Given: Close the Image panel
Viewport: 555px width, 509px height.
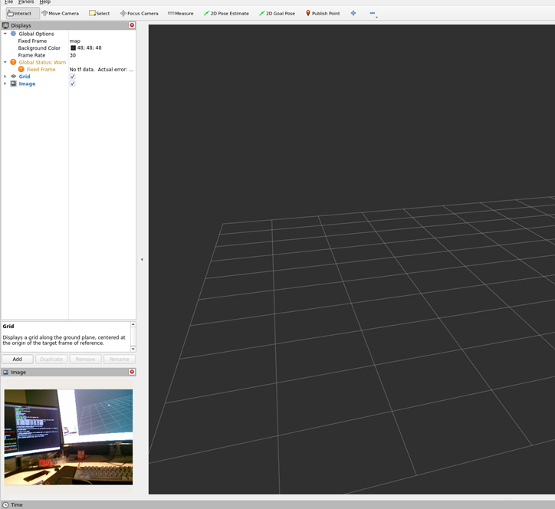Looking at the screenshot, I should [x=132, y=372].
